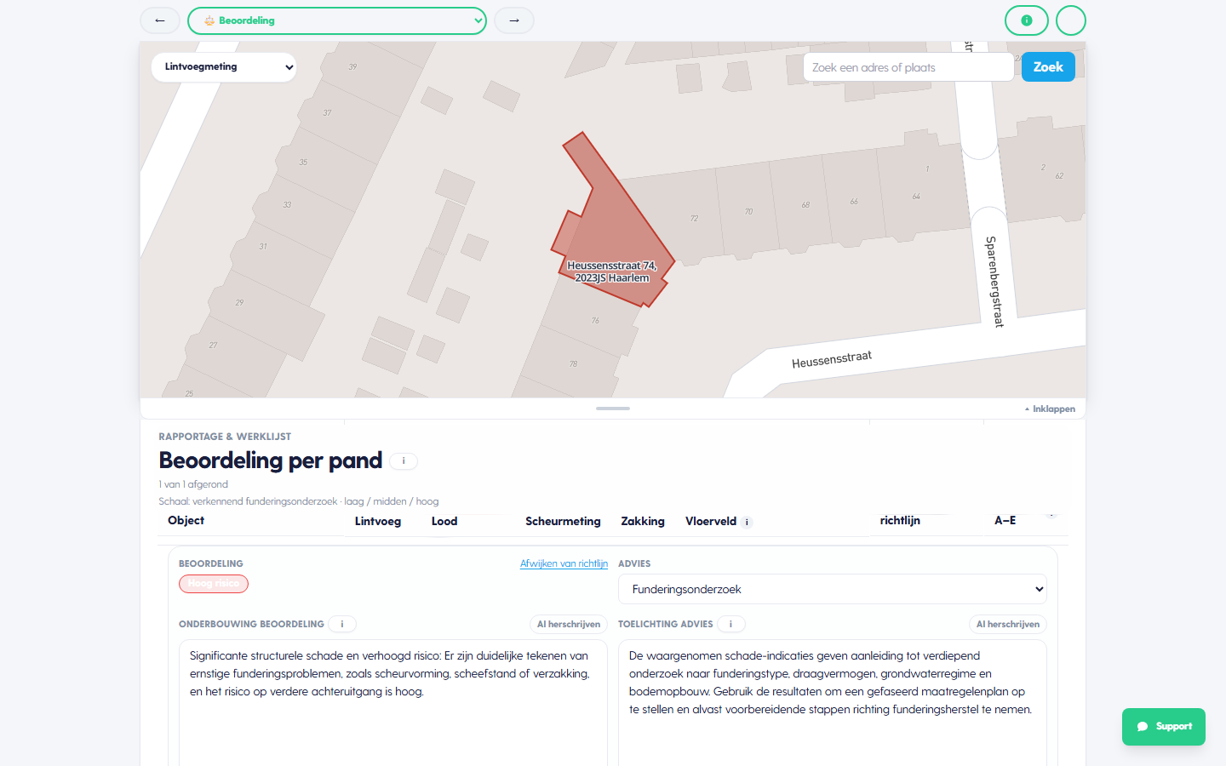The image size is (1226, 766).
Task: Open the green info button in top bar
Action: (x=1027, y=20)
